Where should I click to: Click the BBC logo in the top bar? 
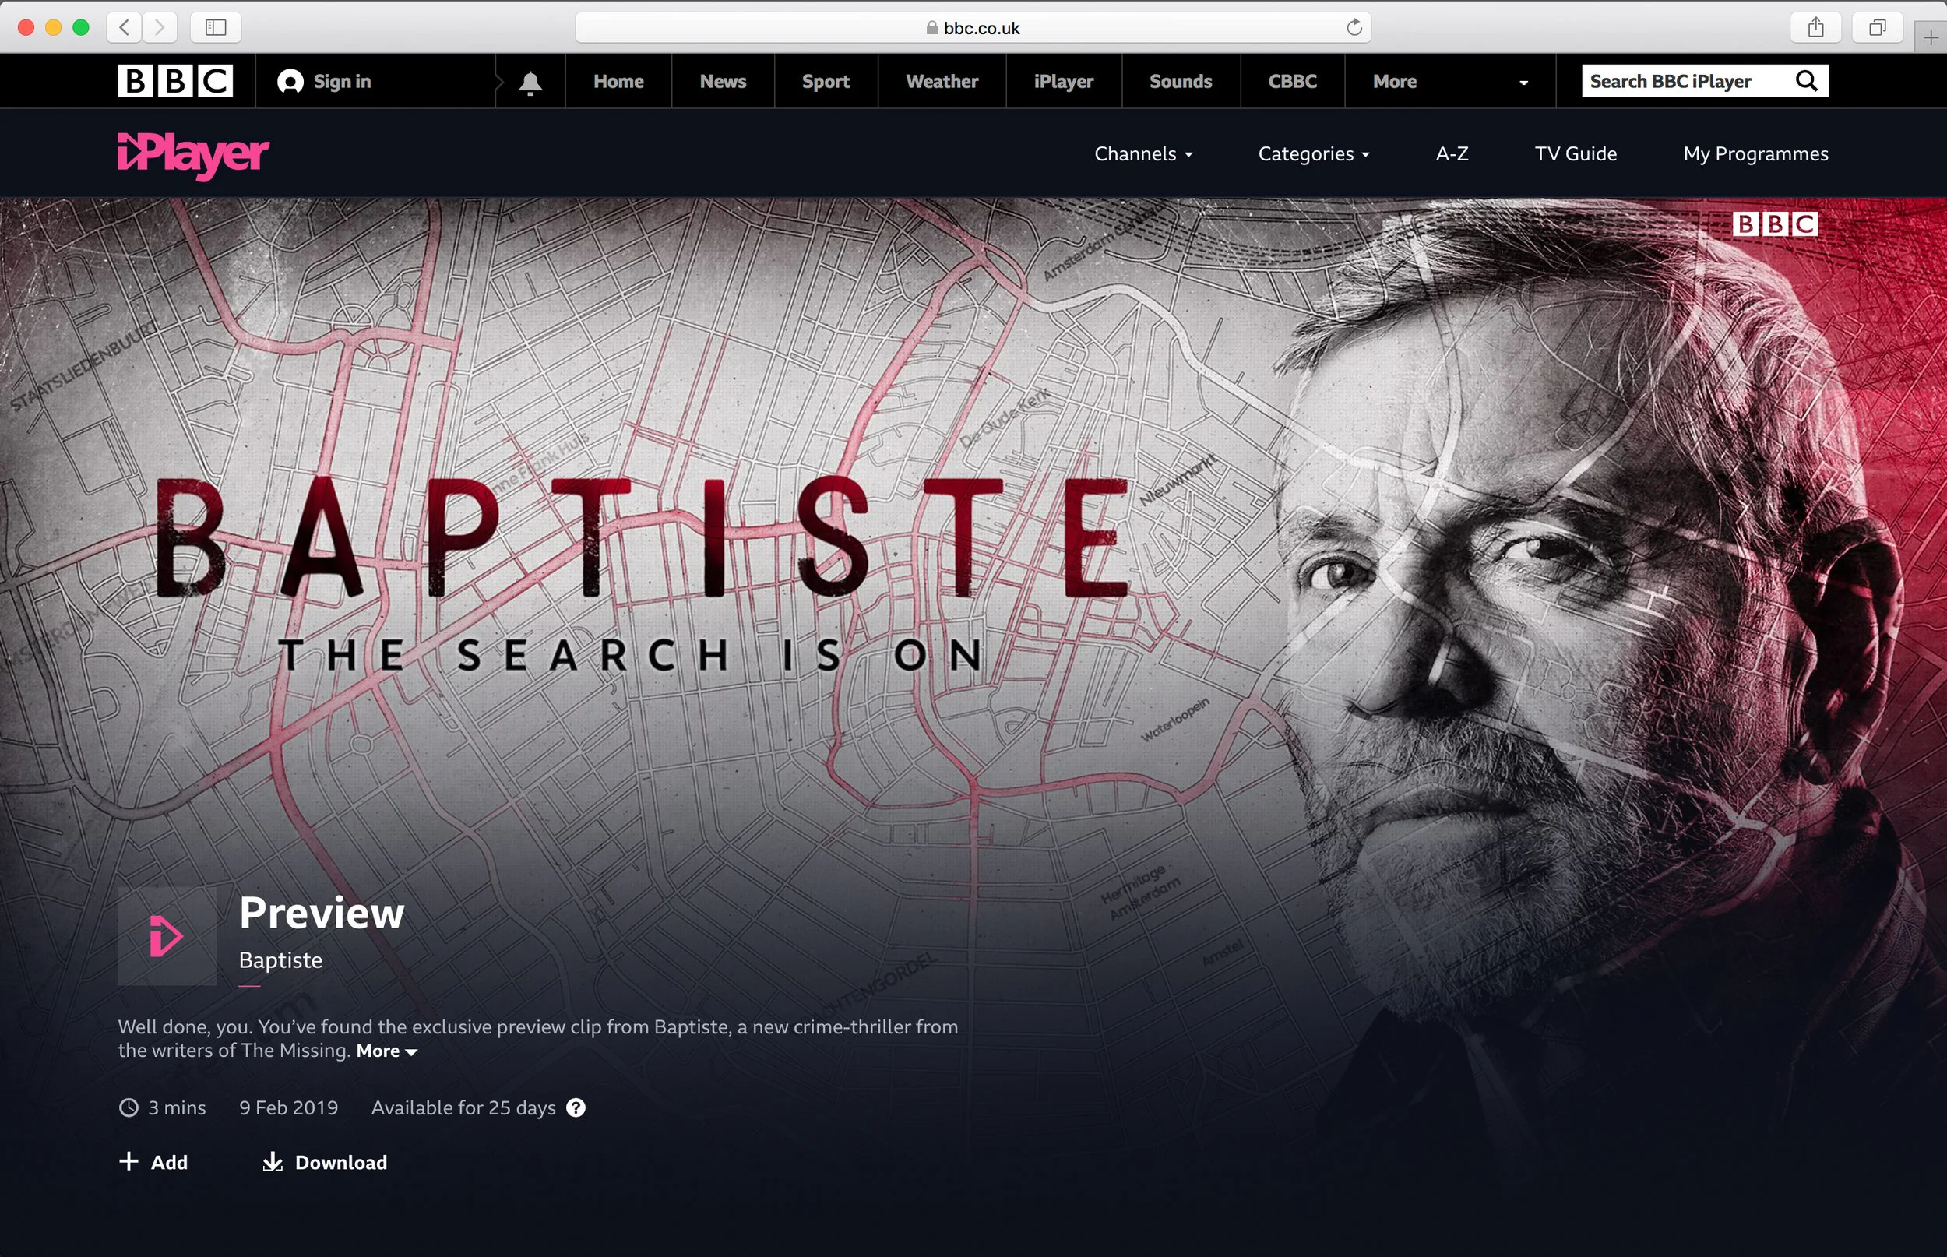click(x=176, y=80)
